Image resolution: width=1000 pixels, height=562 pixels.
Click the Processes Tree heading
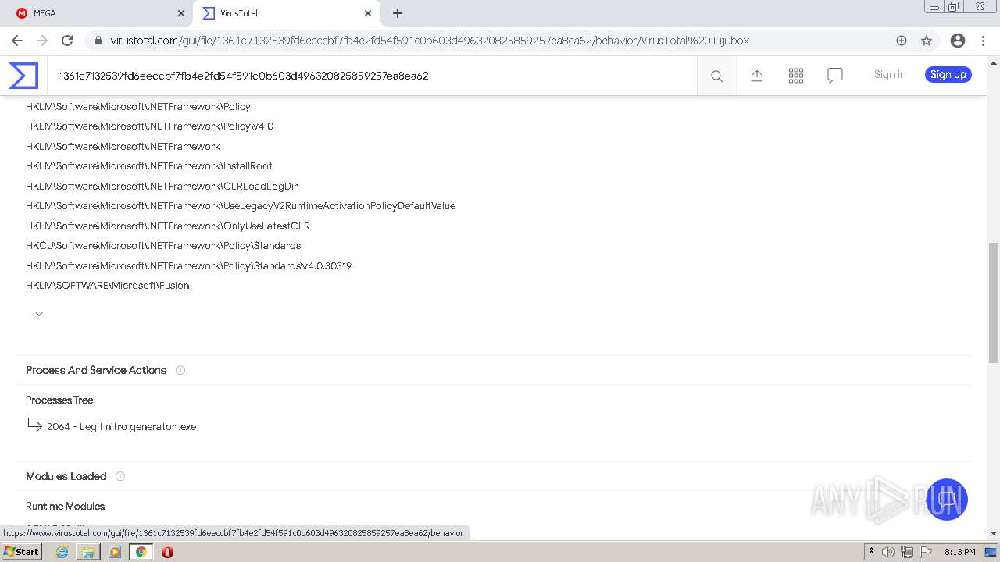(59, 400)
